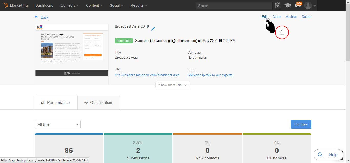Open the user account avatar menu
Screen dimensions: 350x163
[308, 5]
